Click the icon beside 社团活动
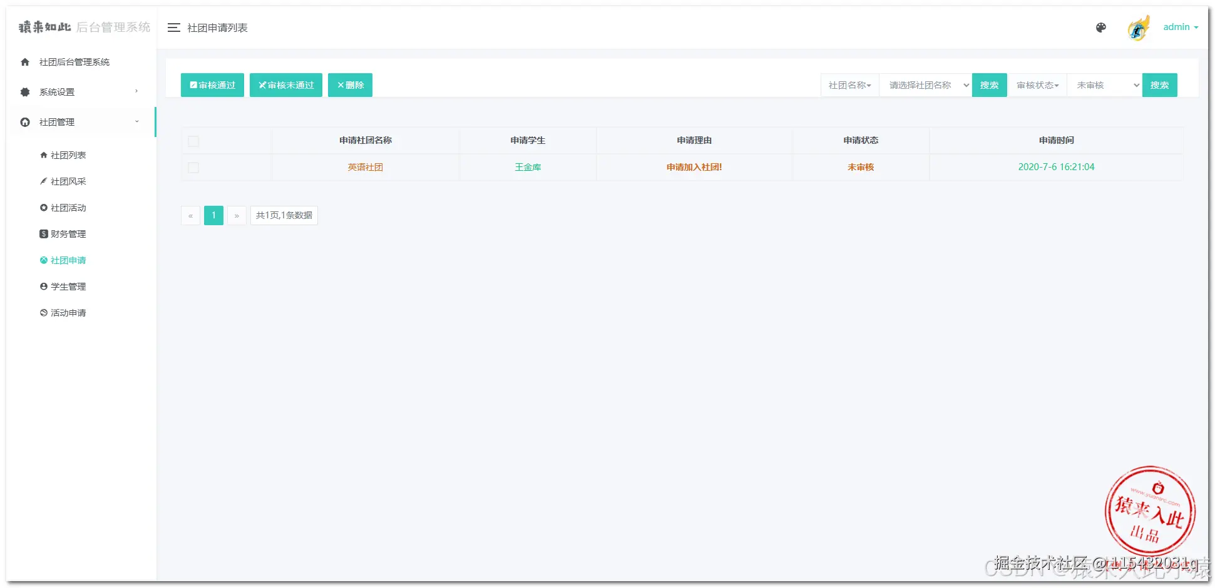The height and width of the screenshot is (588, 1215). click(44, 208)
